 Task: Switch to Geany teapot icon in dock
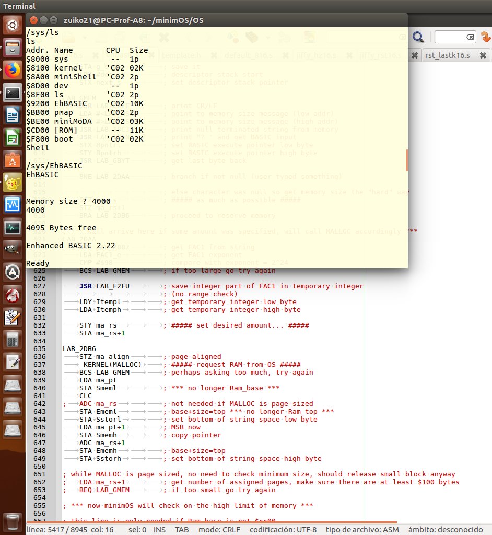(13, 182)
